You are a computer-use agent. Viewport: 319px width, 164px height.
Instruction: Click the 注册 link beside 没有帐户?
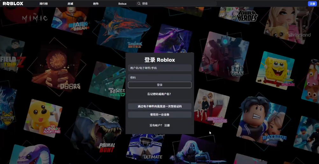point(167,126)
